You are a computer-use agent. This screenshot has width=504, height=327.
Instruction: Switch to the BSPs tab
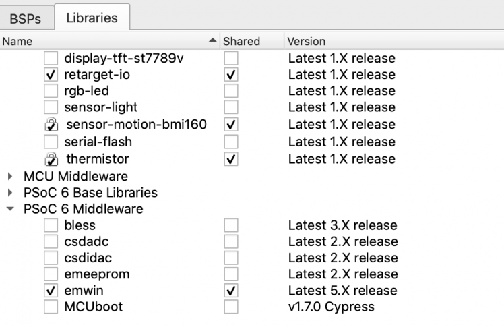pyautogui.click(x=25, y=18)
